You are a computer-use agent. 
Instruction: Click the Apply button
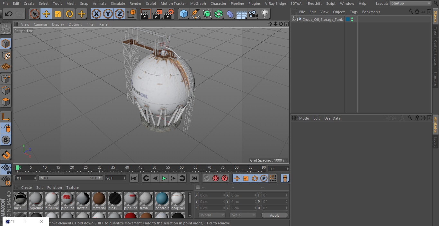(x=274, y=215)
